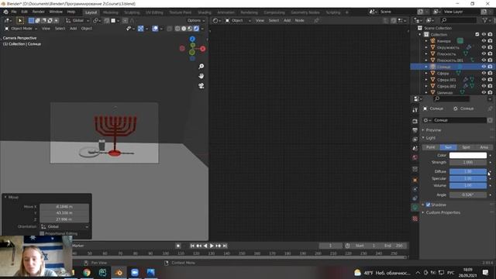496x279 pixels.
Task: Open the Render menu
Action: coord(38,12)
